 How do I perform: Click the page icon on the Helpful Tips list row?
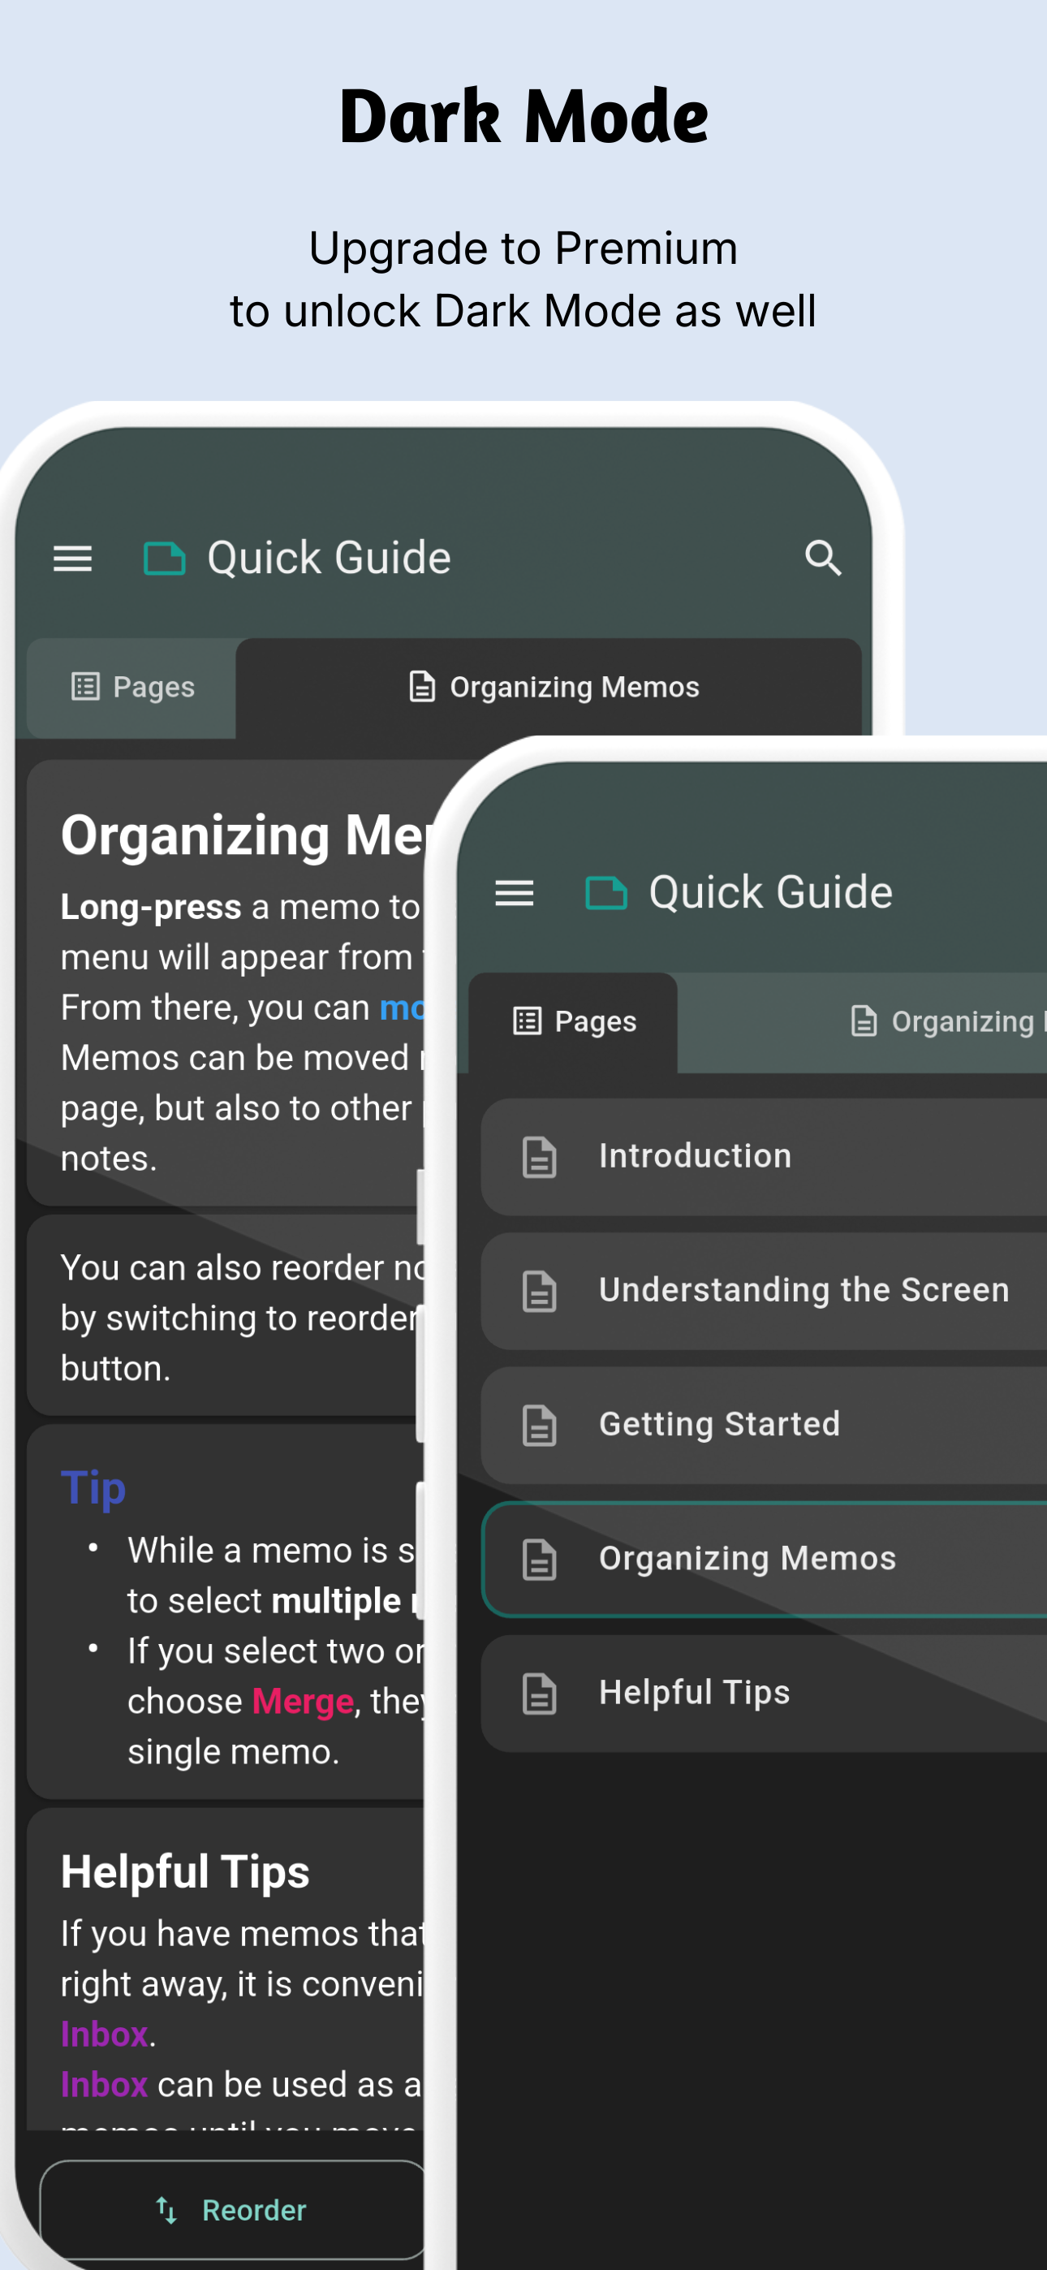click(540, 1693)
